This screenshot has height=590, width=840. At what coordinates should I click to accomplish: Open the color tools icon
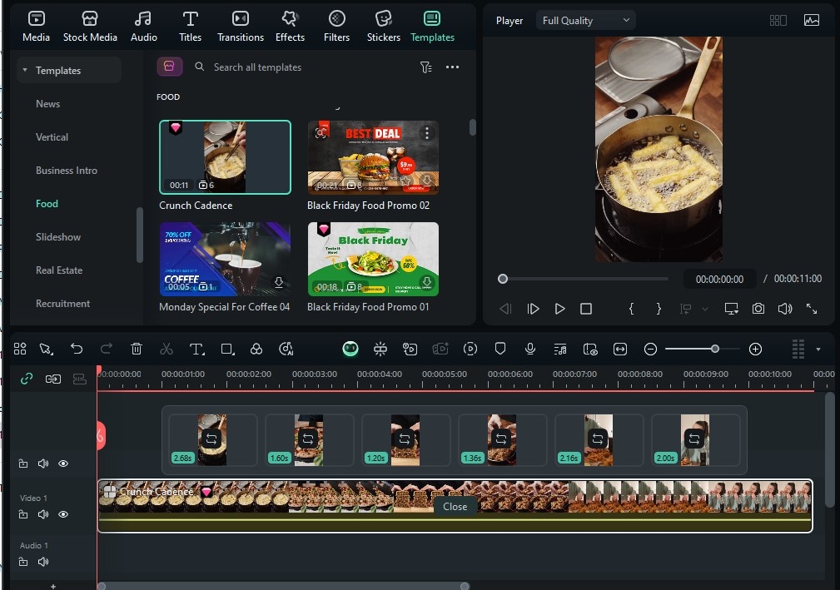tap(256, 349)
